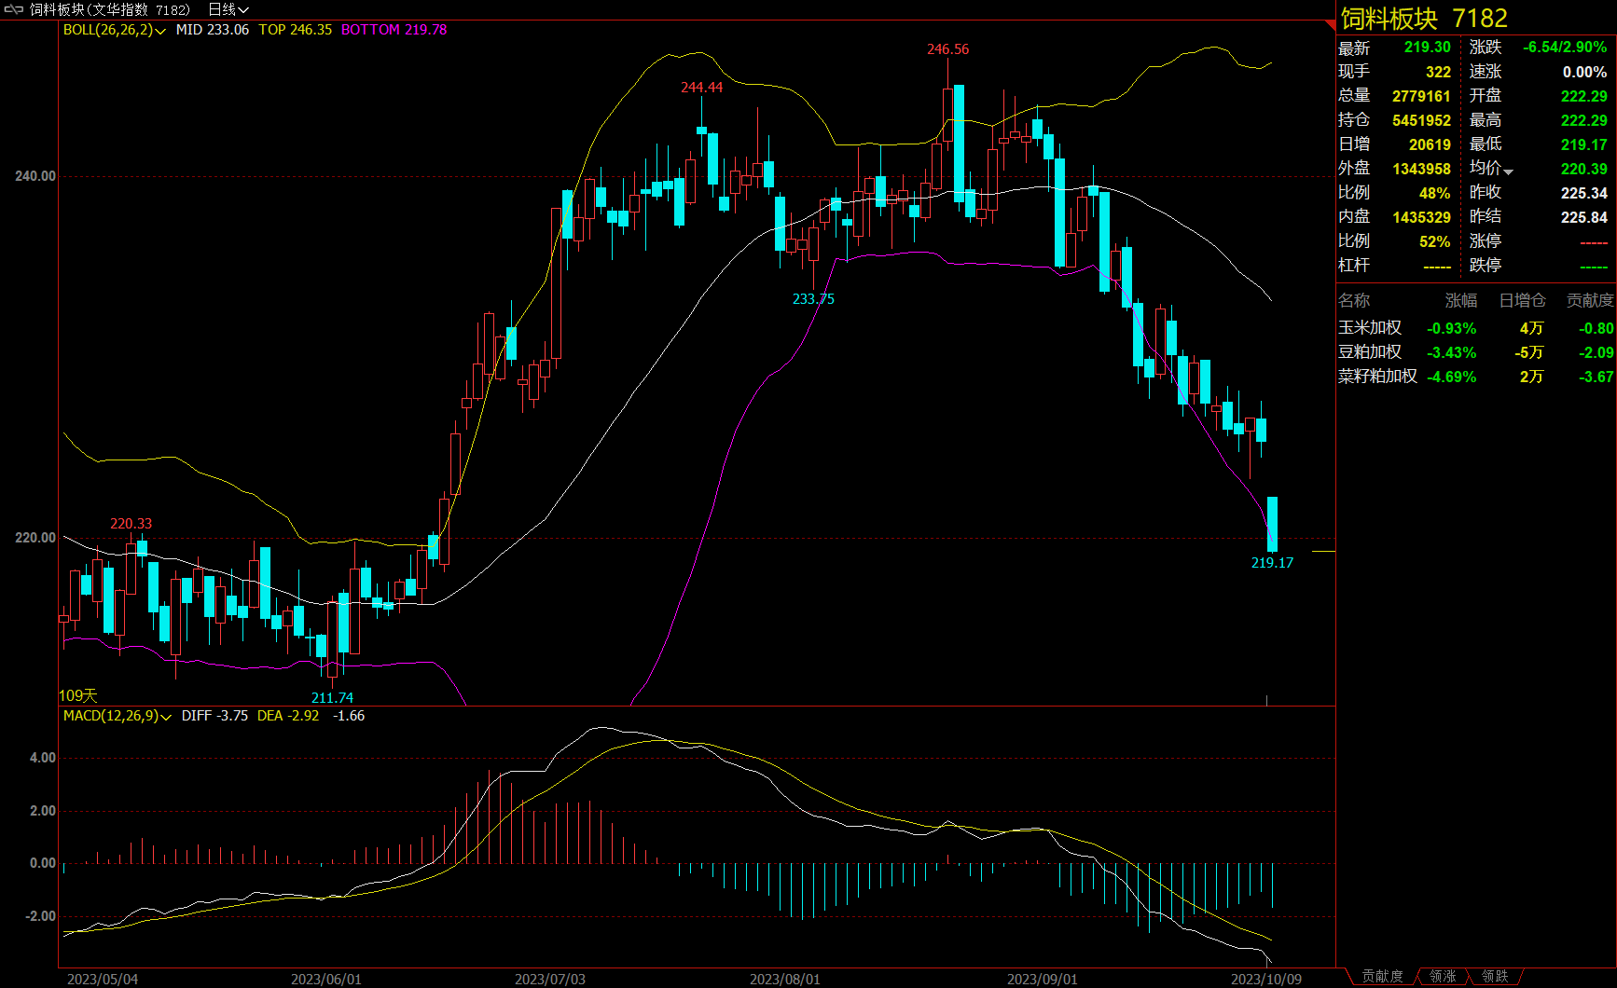Viewport: 1617px width, 988px height.
Task: Open the 均价 dropdown arrow in quote panel
Action: [1508, 172]
